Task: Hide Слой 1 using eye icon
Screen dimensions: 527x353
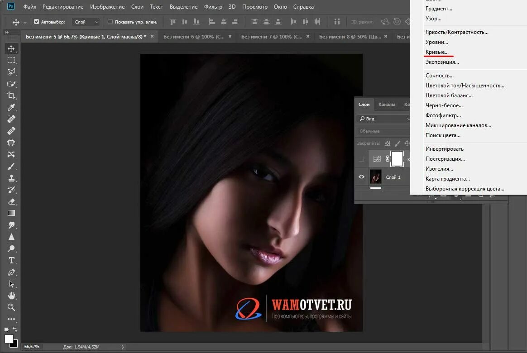Action: coord(361,177)
